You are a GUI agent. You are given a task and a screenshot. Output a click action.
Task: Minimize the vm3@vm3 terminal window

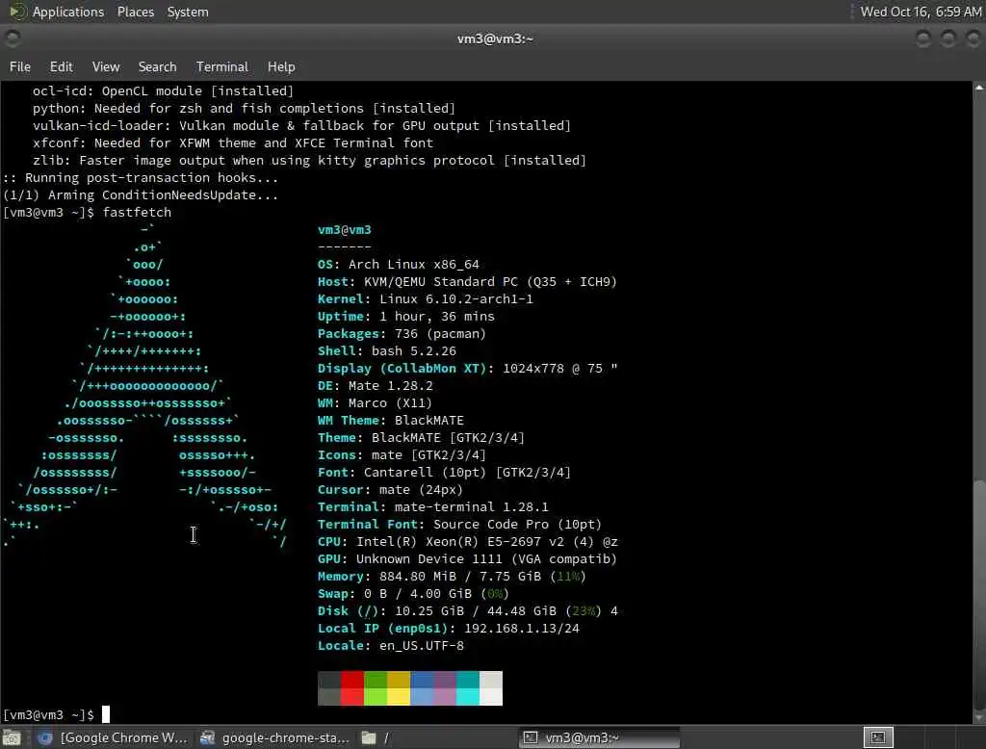click(x=923, y=39)
